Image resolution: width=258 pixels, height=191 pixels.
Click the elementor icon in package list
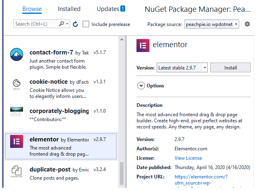point(17,141)
